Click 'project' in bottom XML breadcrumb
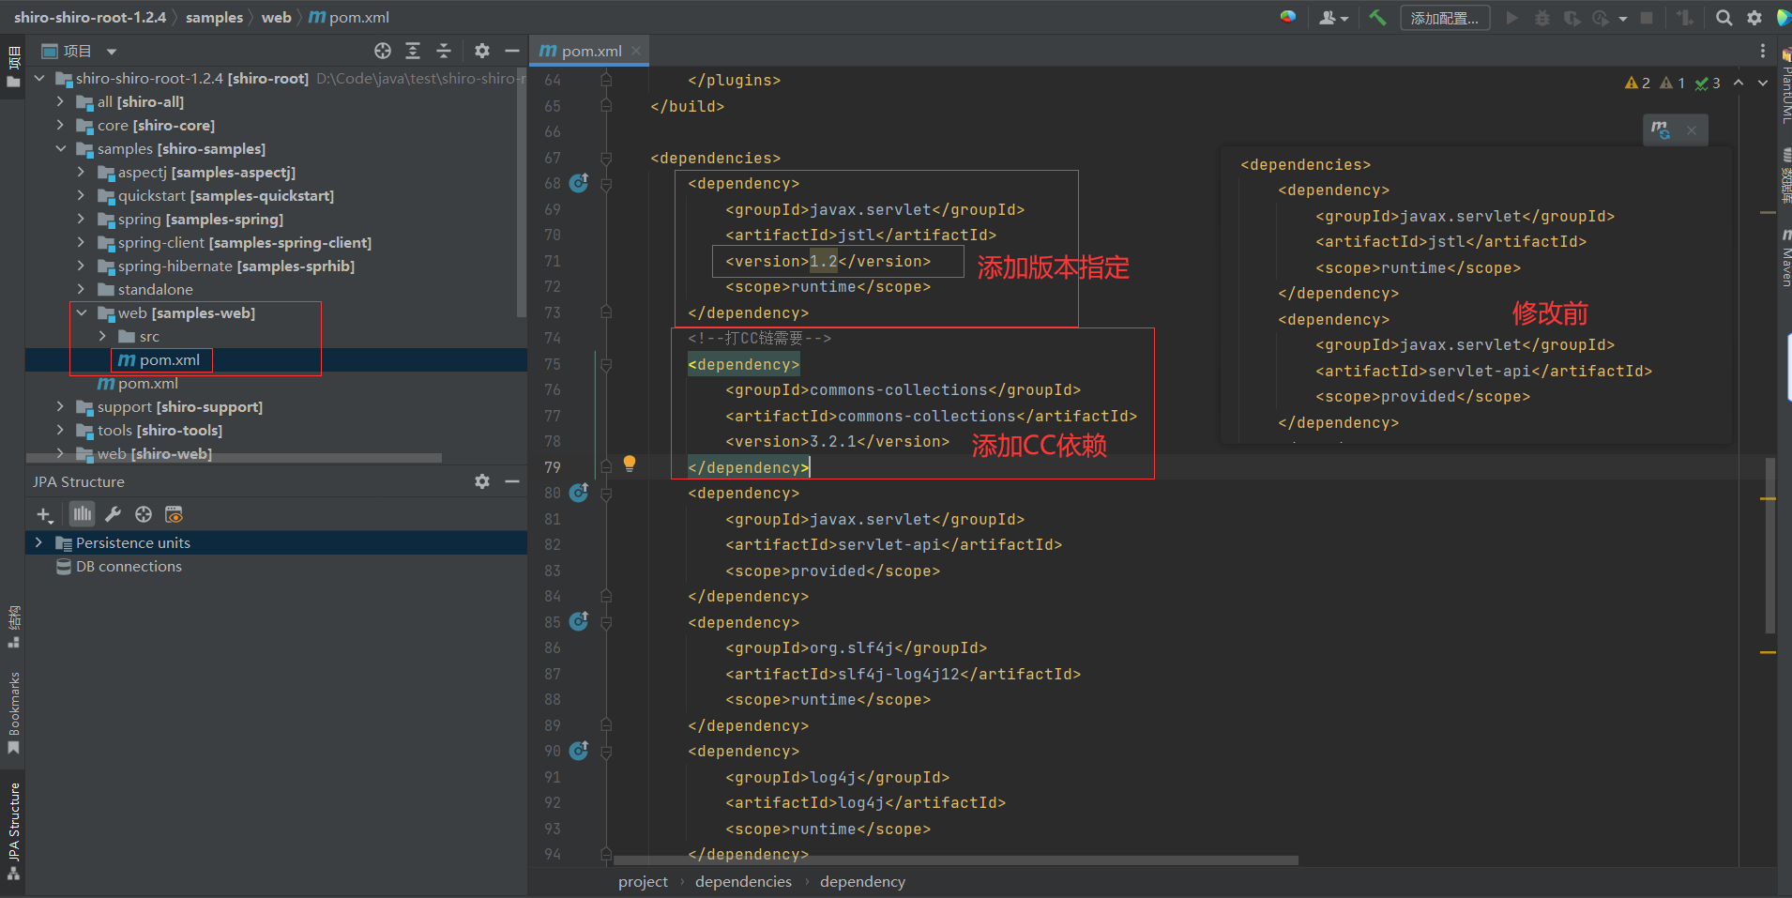The image size is (1792, 898). pyautogui.click(x=643, y=881)
